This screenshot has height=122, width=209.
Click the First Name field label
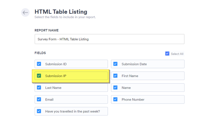[x=130, y=76]
